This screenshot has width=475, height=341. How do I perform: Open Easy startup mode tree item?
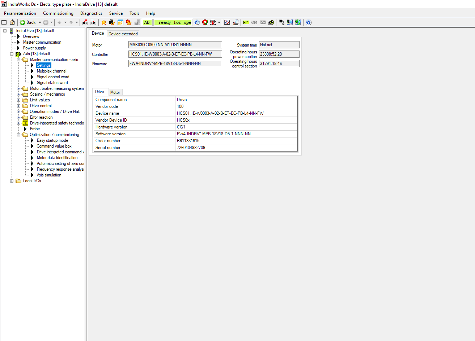tap(52, 140)
